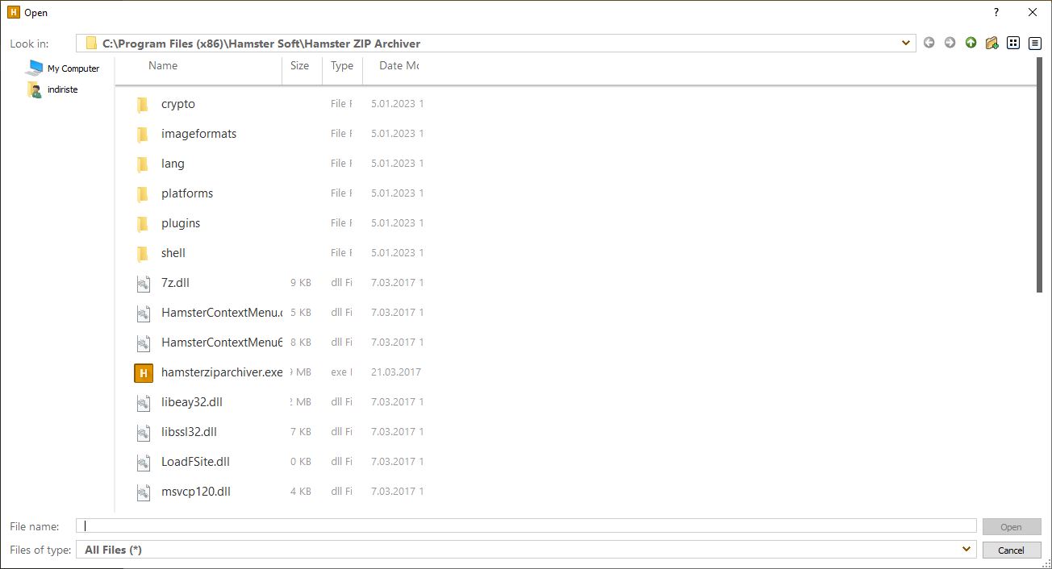Select the msvcp120.dll file name

coord(196,492)
